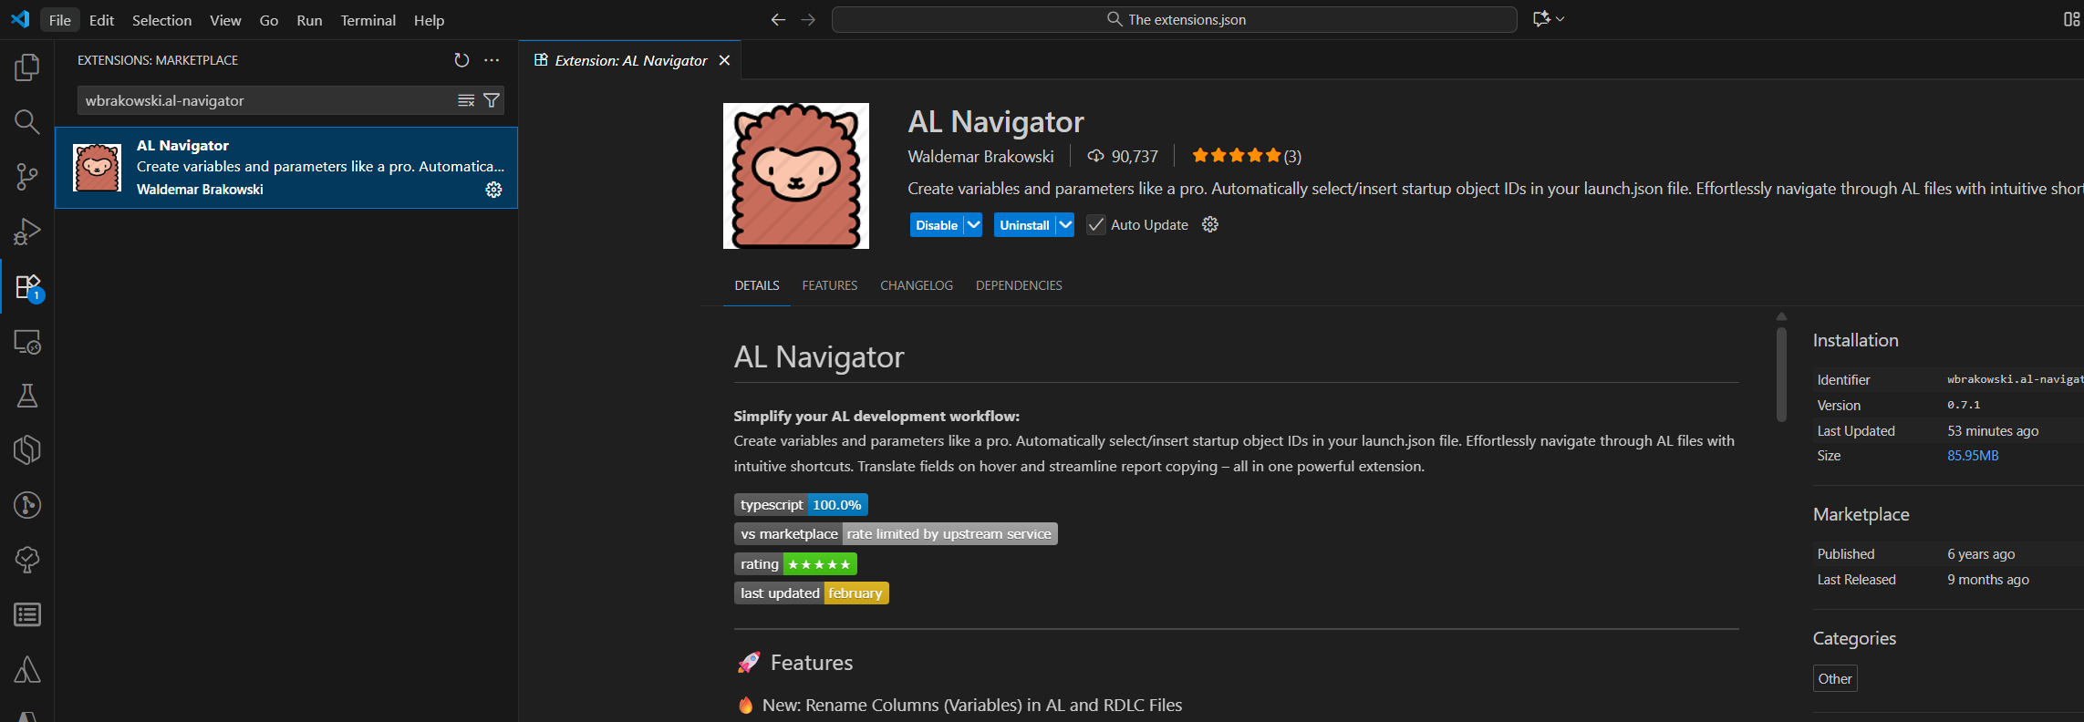This screenshot has width=2084, height=722.
Task: Switch to the CHANGELOG tab
Action: [x=917, y=285]
